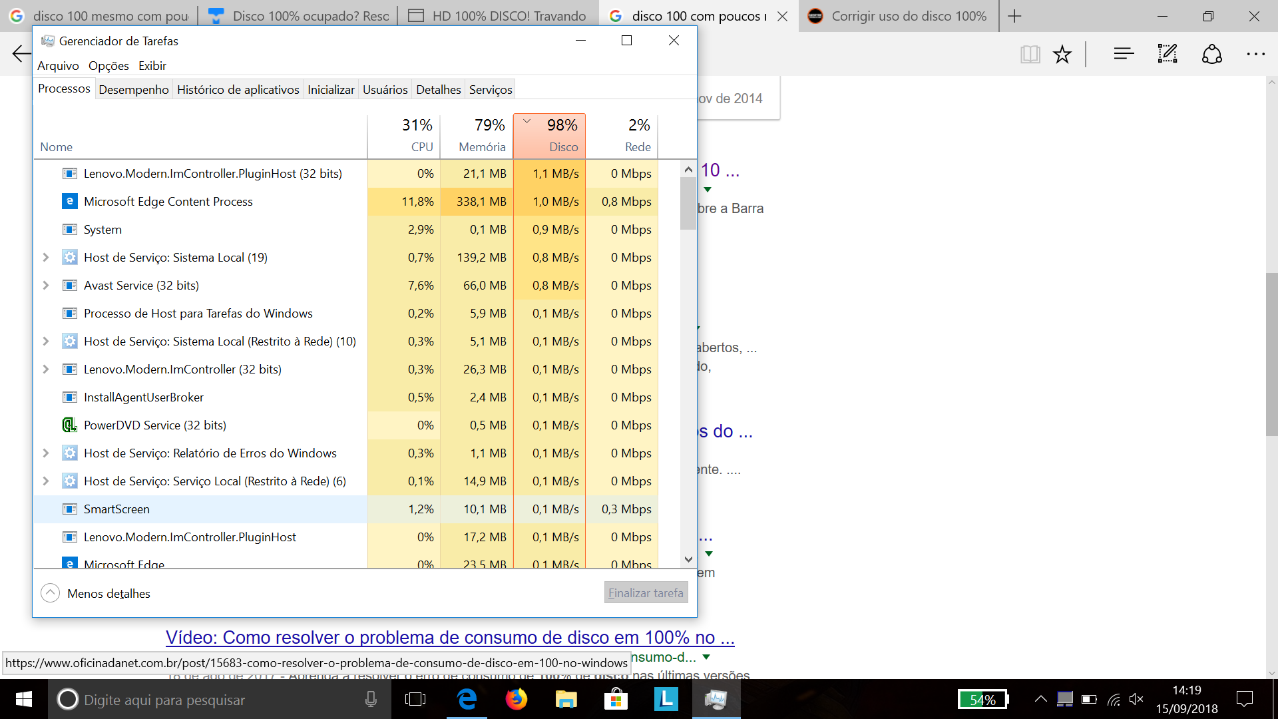
Task: Click the Microsoft Edge Content Process icon
Action: [69, 201]
